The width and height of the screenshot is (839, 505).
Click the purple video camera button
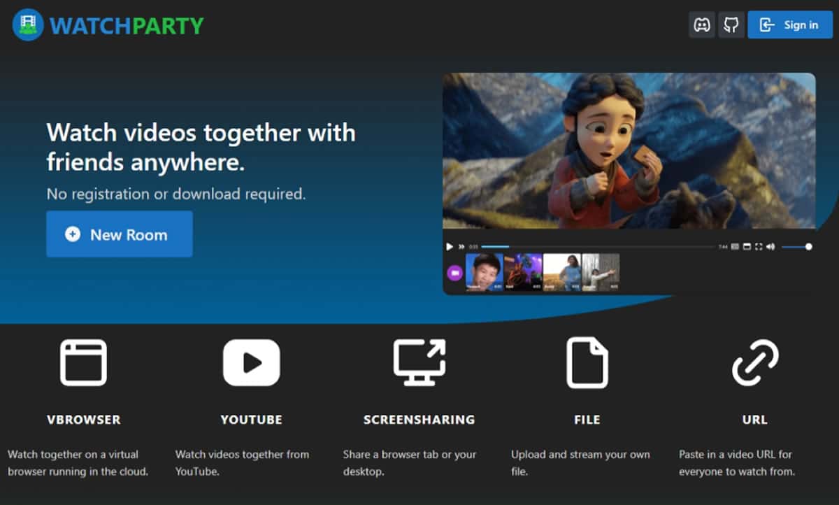[x=454, y=273]
